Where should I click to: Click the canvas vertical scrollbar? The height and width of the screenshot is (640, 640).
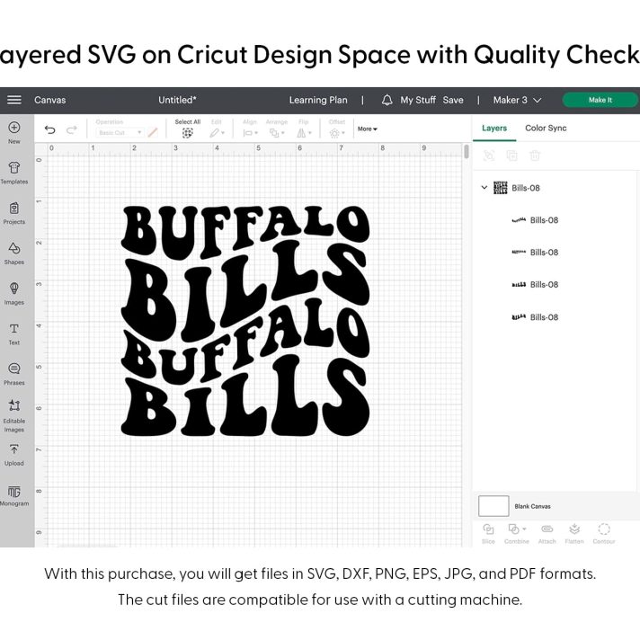[x=467, y=152]
